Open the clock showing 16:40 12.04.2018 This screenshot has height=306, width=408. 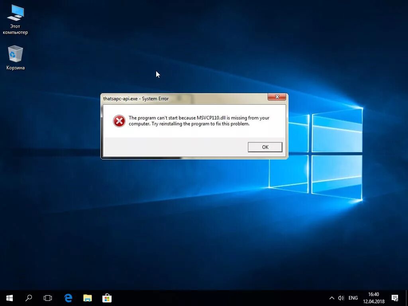coord(374,298)
